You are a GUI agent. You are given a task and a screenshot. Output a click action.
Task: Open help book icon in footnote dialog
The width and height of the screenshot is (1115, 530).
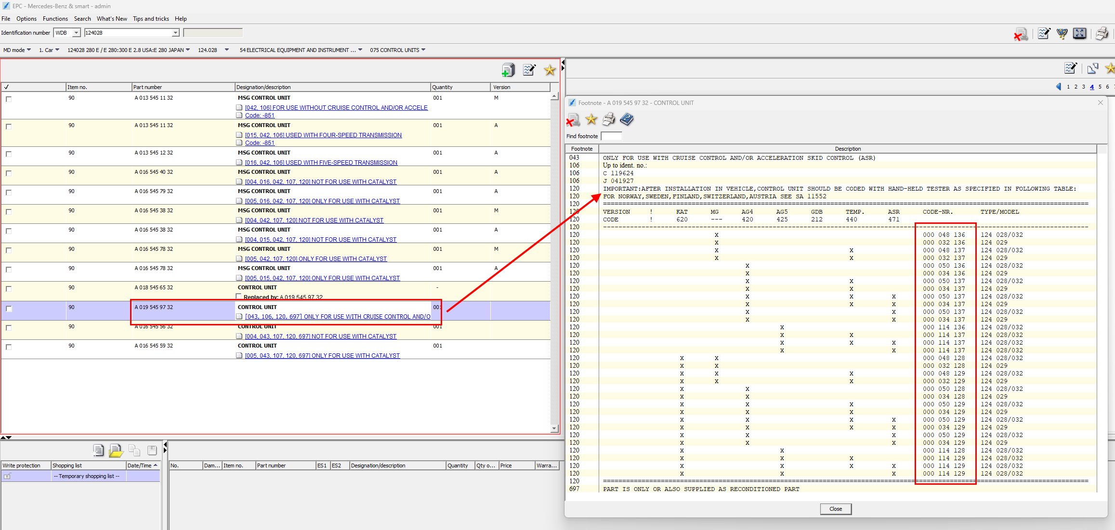pyautogui.click(x=627, y=119)
